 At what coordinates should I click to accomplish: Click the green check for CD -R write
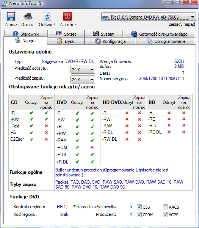[46, 113]
